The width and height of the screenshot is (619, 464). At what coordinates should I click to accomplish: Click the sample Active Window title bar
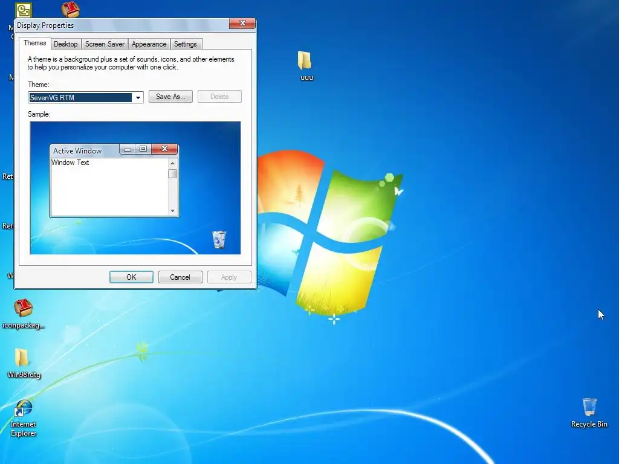pyautogui.click(x=85, y=150)
